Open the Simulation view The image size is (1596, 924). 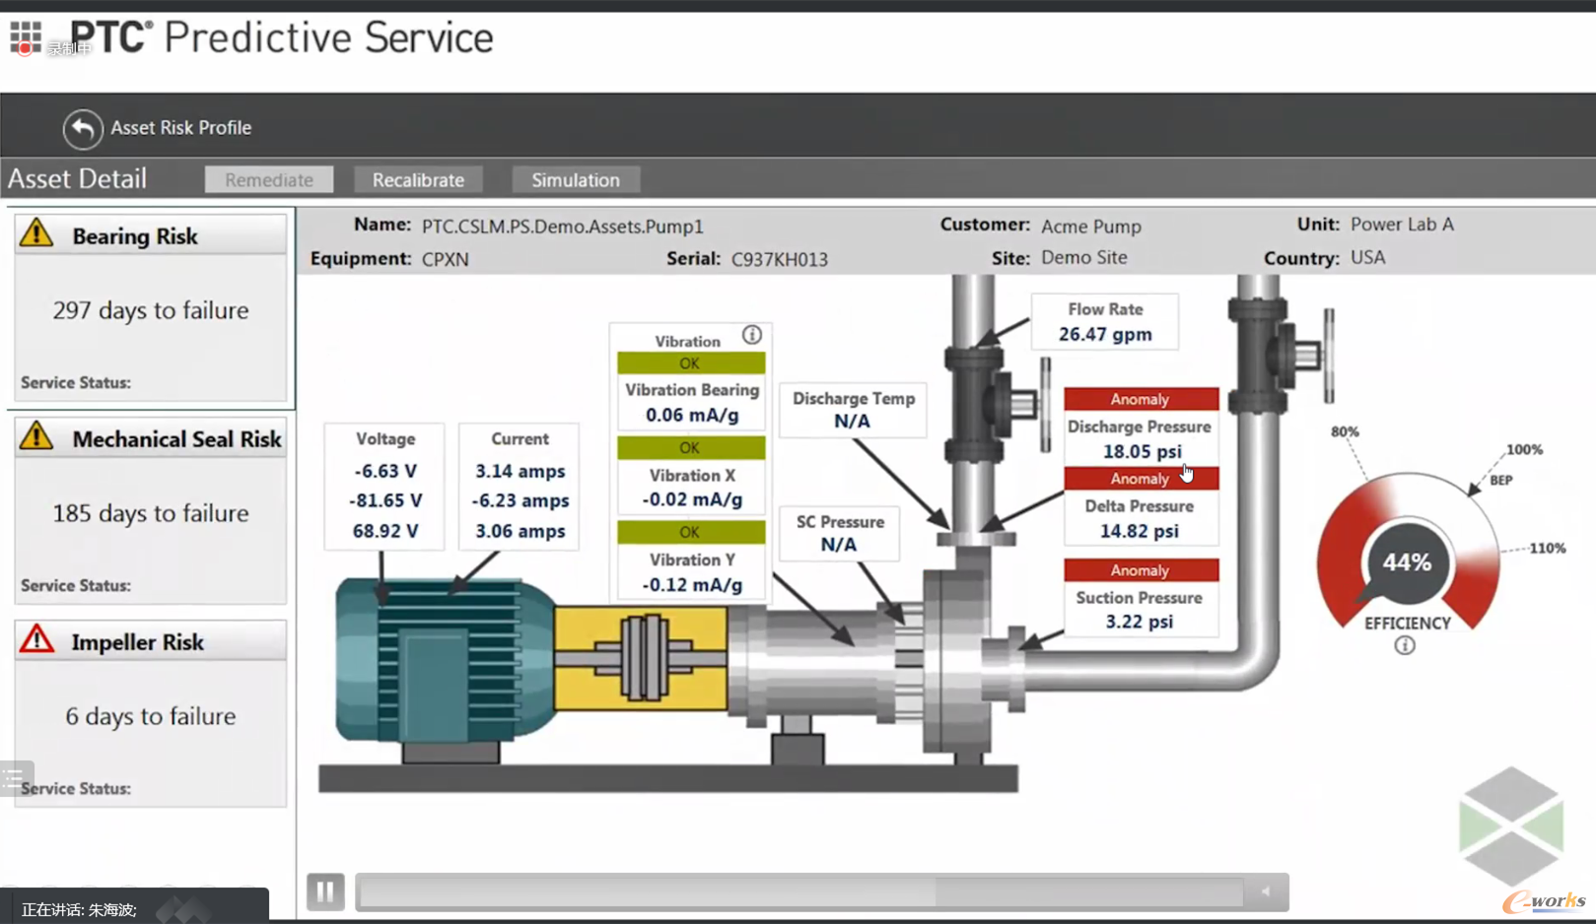(x=576, y=179)
